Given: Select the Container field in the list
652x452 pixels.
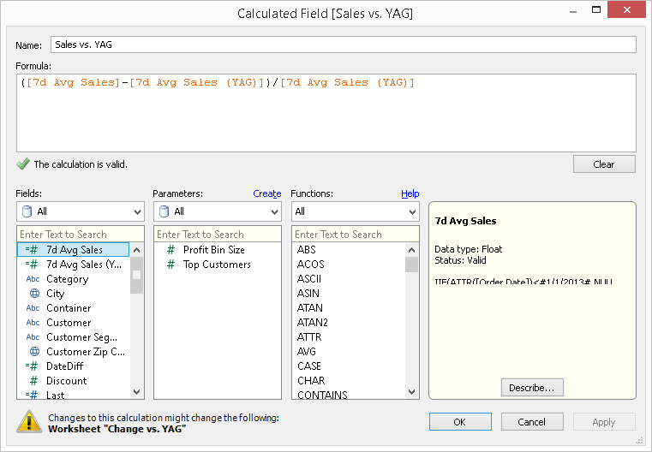Looking at the screenshot, I should (x=69, y=308).
